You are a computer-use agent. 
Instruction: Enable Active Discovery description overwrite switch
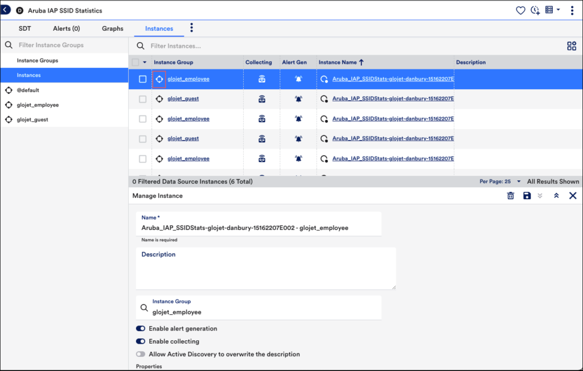(141, 354)
